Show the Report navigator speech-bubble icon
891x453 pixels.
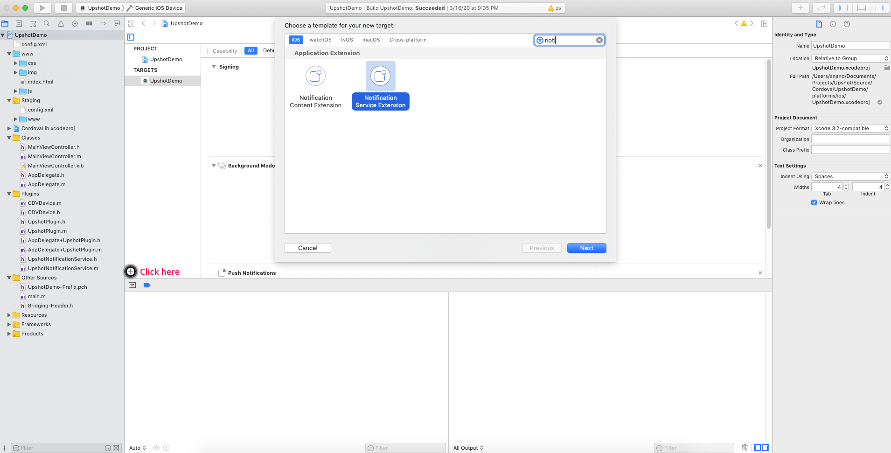(x=117, y=23)
